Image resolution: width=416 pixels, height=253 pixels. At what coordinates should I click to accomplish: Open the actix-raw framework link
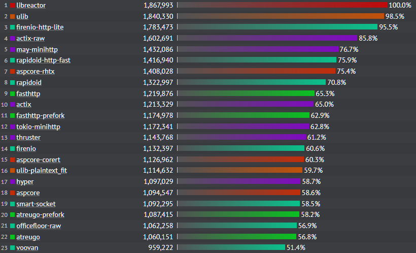(30, 39)
